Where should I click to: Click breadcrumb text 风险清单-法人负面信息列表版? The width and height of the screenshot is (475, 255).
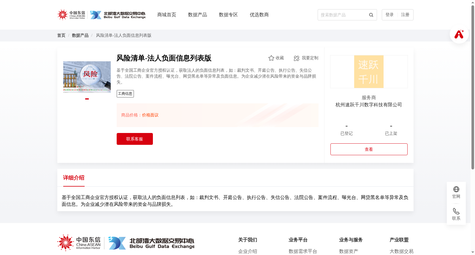tap(124, 35)
